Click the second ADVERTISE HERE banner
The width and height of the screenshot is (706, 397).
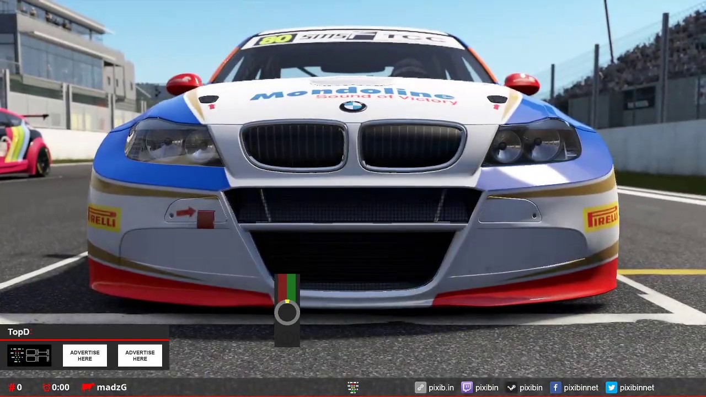140,356
